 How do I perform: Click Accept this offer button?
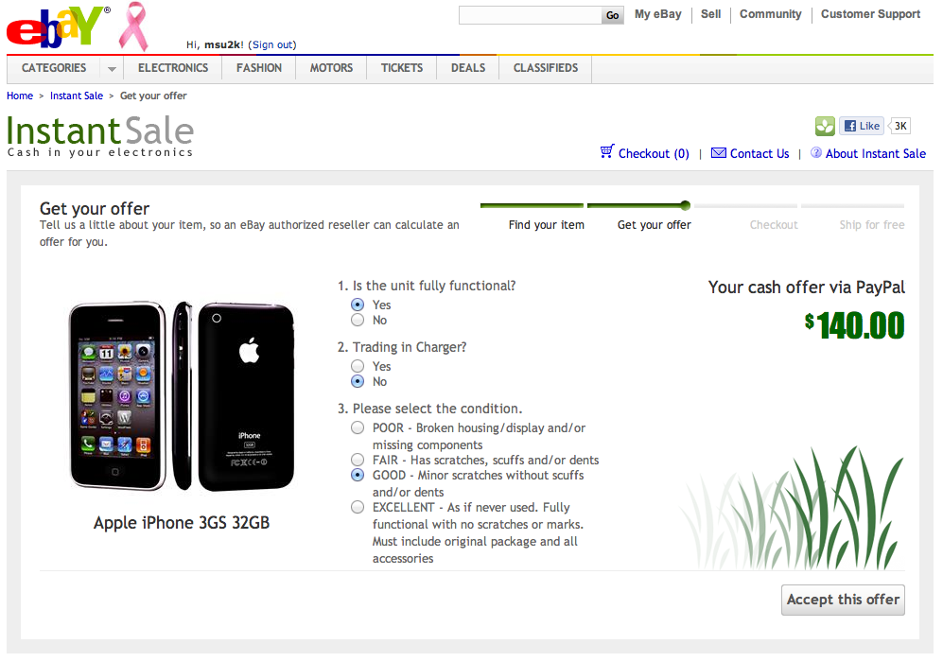[x=843, y=600]
